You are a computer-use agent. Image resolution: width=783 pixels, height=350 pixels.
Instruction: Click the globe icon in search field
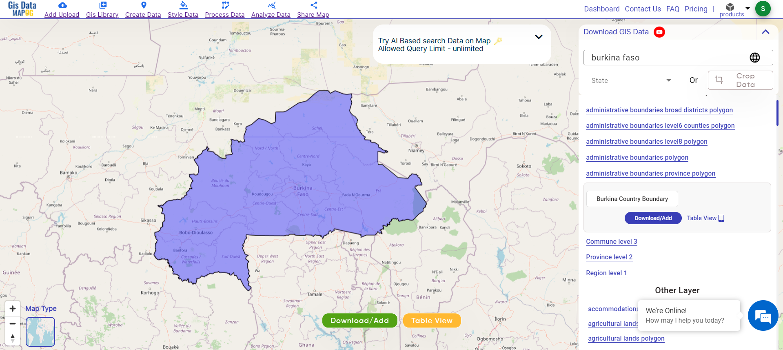754,58
